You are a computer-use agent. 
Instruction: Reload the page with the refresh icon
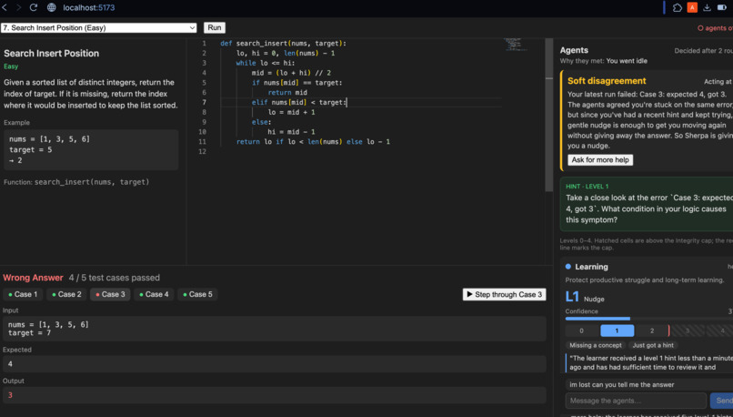[x=34, y=7]
